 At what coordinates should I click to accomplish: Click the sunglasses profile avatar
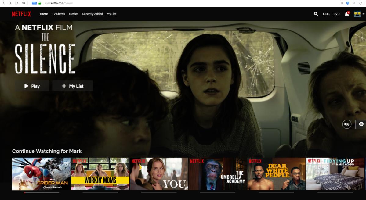coord(357,14)
